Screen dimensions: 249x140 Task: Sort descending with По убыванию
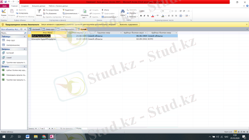pyautogui.click(x=50, y=13)
